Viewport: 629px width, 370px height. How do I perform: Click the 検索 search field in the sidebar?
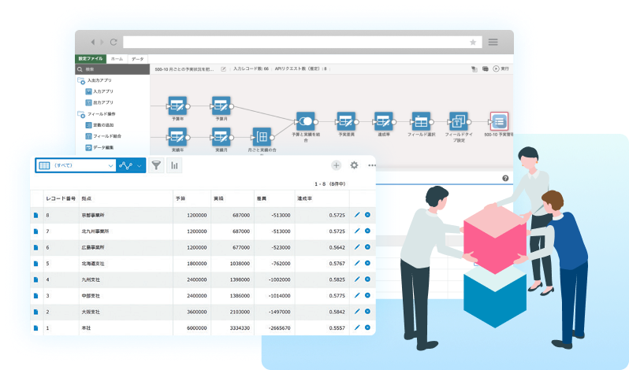pyautogui.click(x=114, y=69)
